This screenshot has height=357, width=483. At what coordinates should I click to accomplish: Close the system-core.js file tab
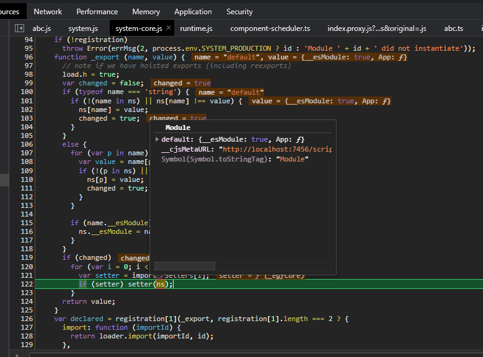click(169, 28)
